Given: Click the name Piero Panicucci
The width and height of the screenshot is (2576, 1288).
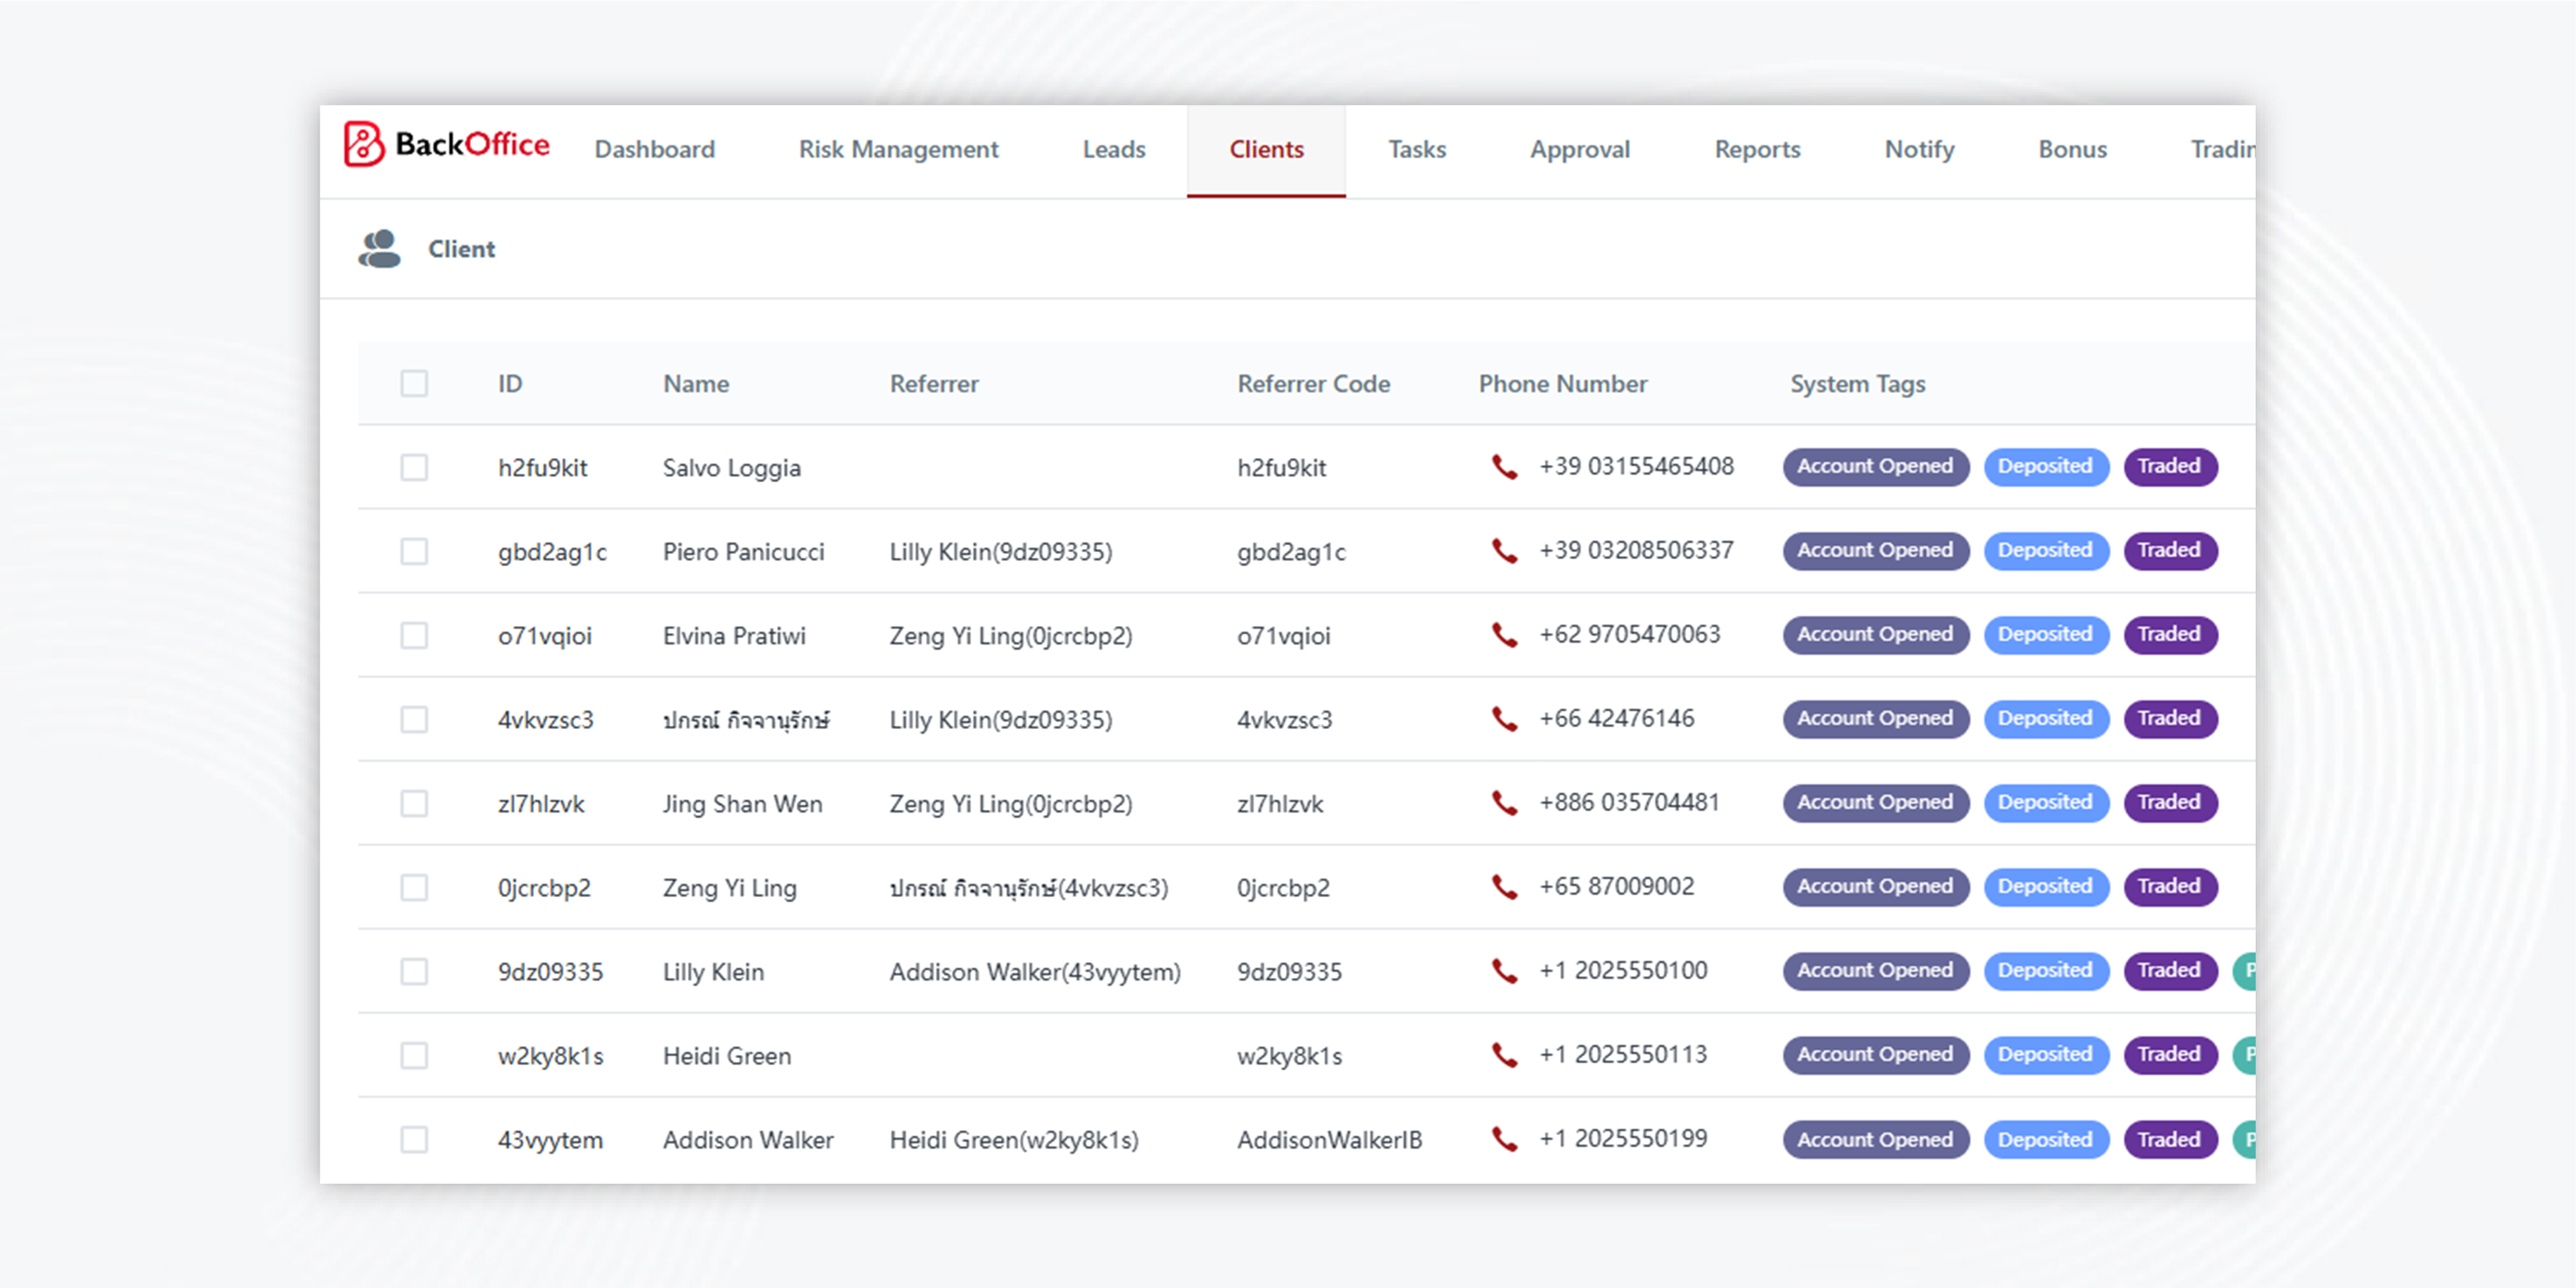Looking at the screenshot, I should [744, 552].
